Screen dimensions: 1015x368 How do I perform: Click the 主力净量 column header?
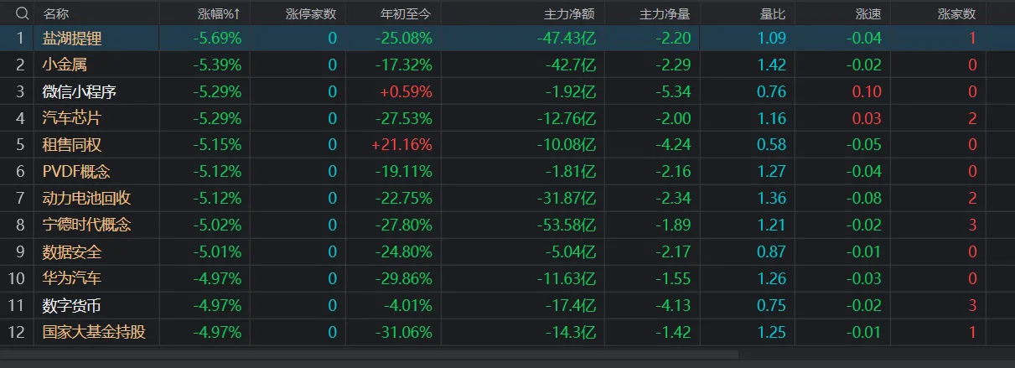665,13
